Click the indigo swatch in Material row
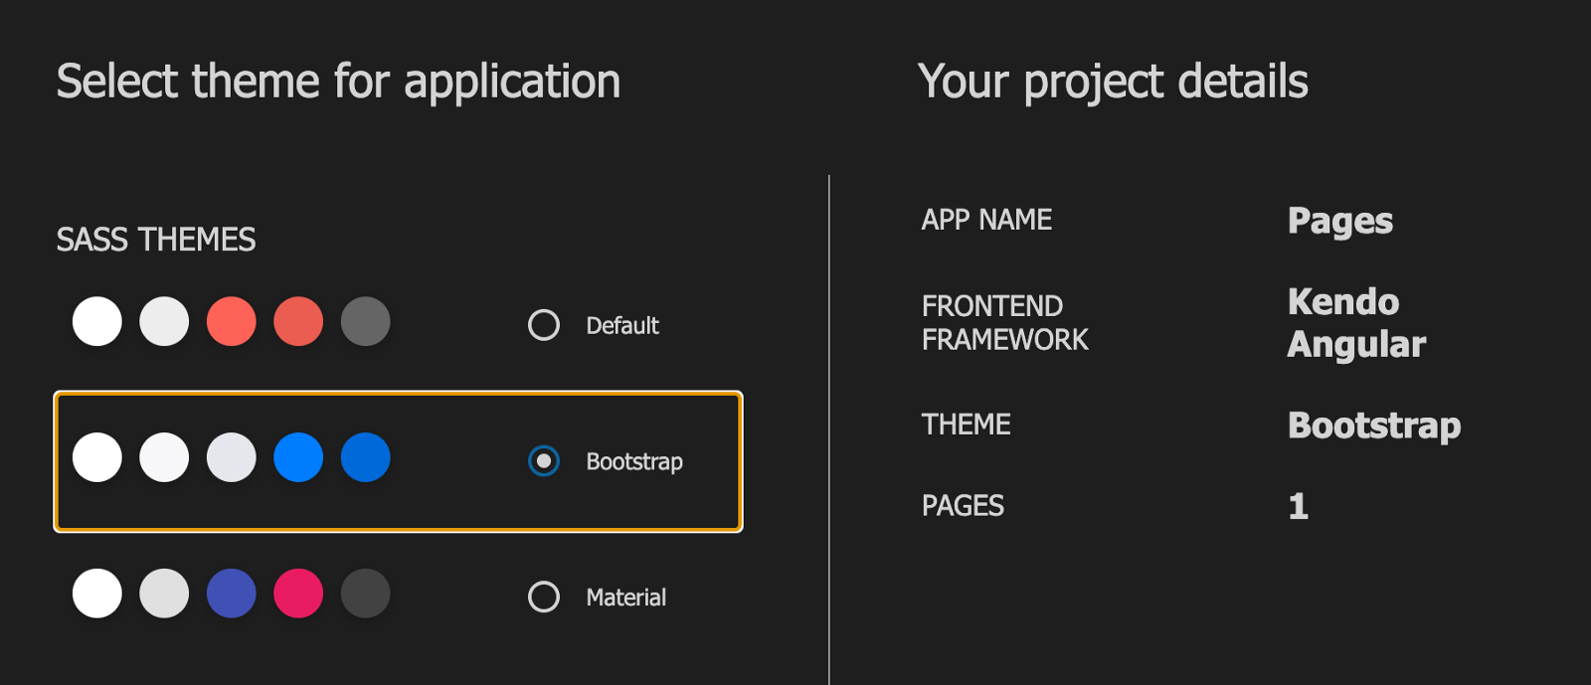Viewport: 1591px width, 685px height. (232, 594)
